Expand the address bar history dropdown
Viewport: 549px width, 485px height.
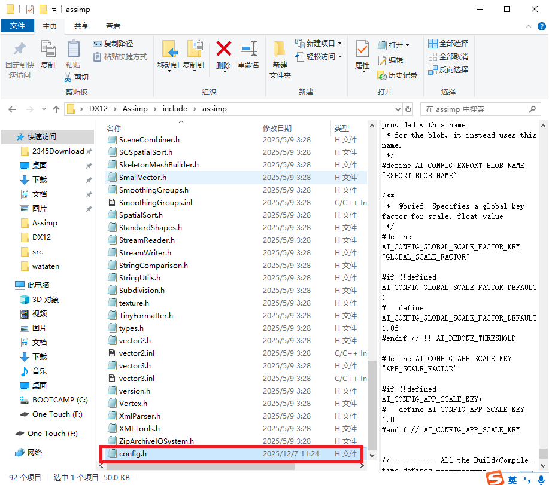pyautogui.click(x=398, y=109)
